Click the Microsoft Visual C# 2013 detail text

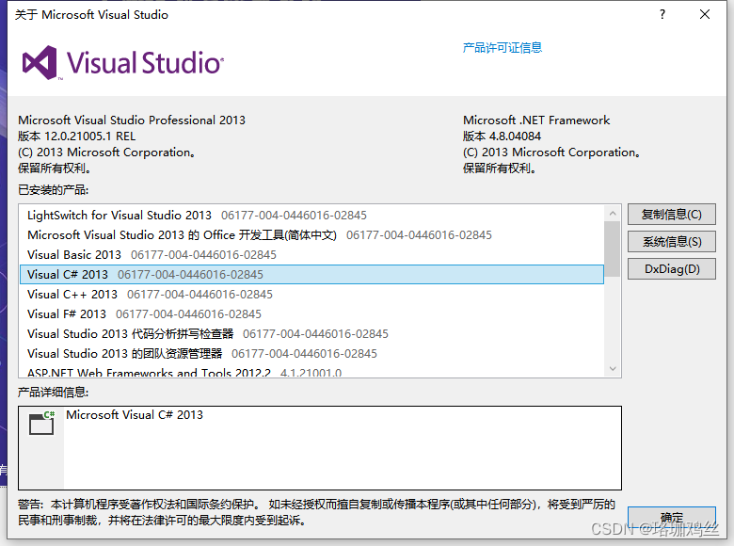(x=135, y=415)
